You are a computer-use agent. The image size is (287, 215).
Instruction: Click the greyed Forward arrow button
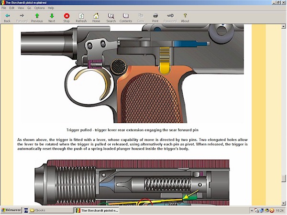click(x=22, y=18)
